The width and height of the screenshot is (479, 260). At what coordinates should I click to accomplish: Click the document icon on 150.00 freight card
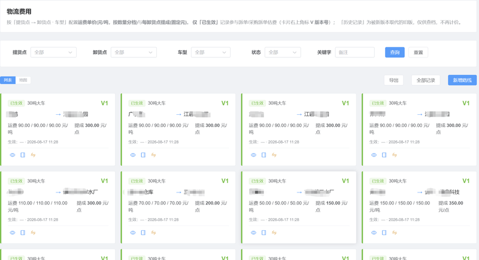(384, 233)
